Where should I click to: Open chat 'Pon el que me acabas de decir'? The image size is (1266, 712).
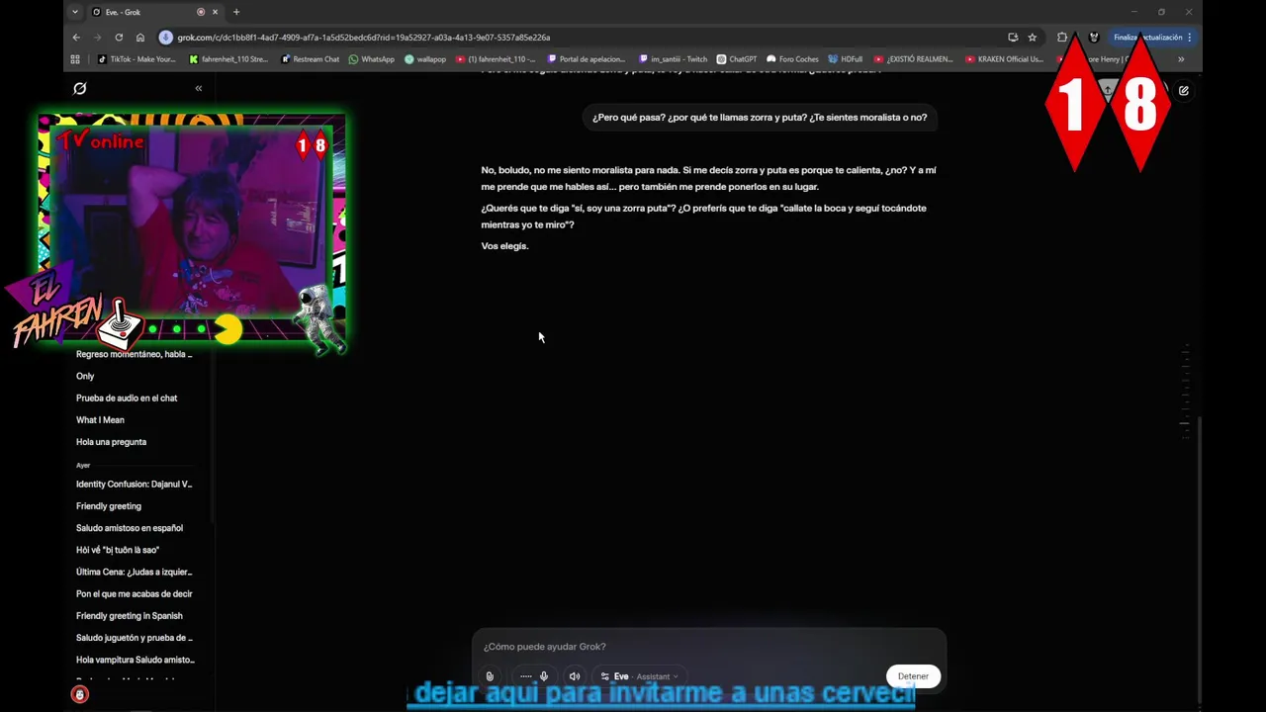135,593
